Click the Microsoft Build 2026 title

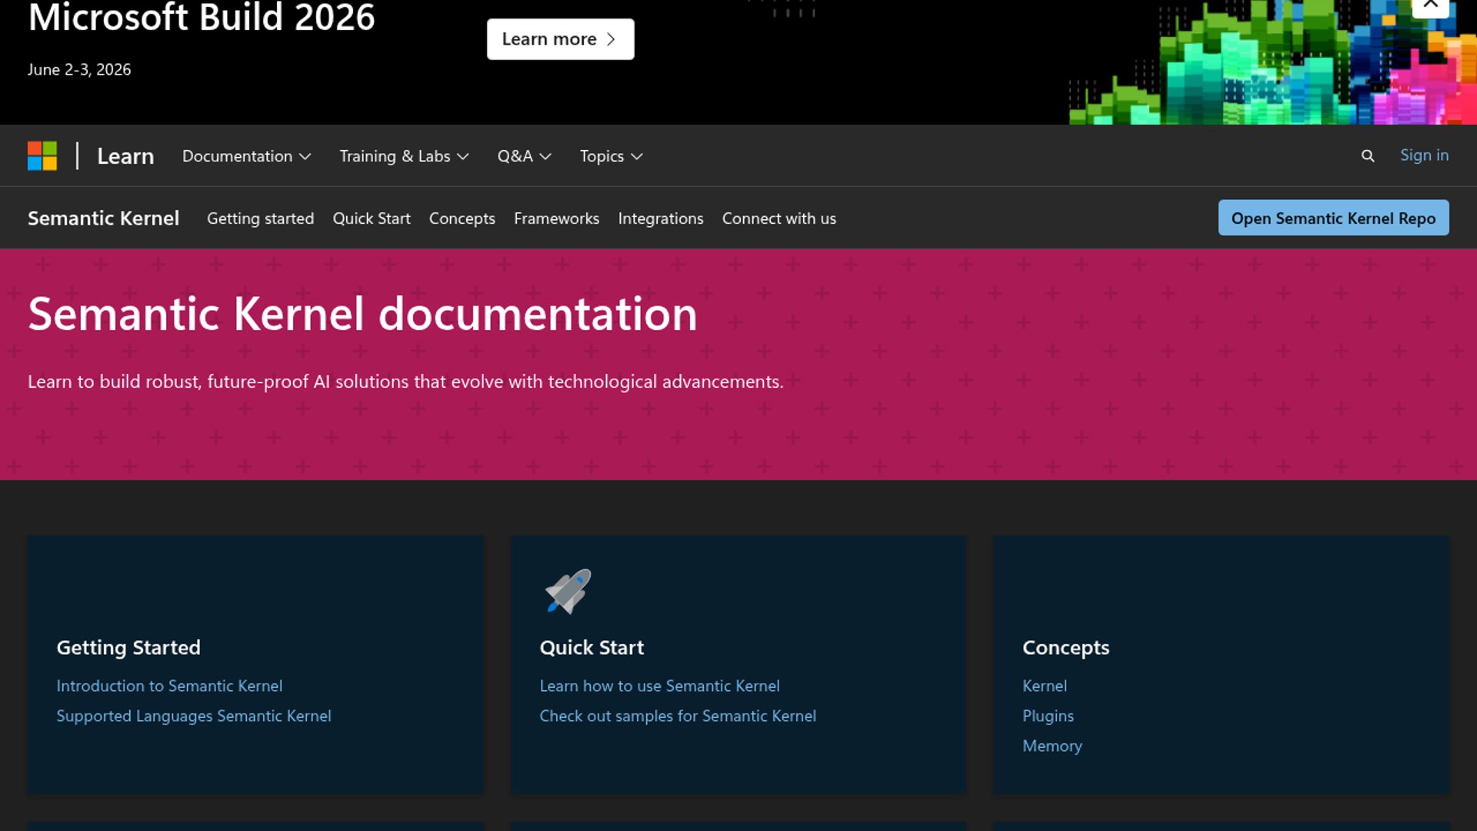(x=202, y=17)
